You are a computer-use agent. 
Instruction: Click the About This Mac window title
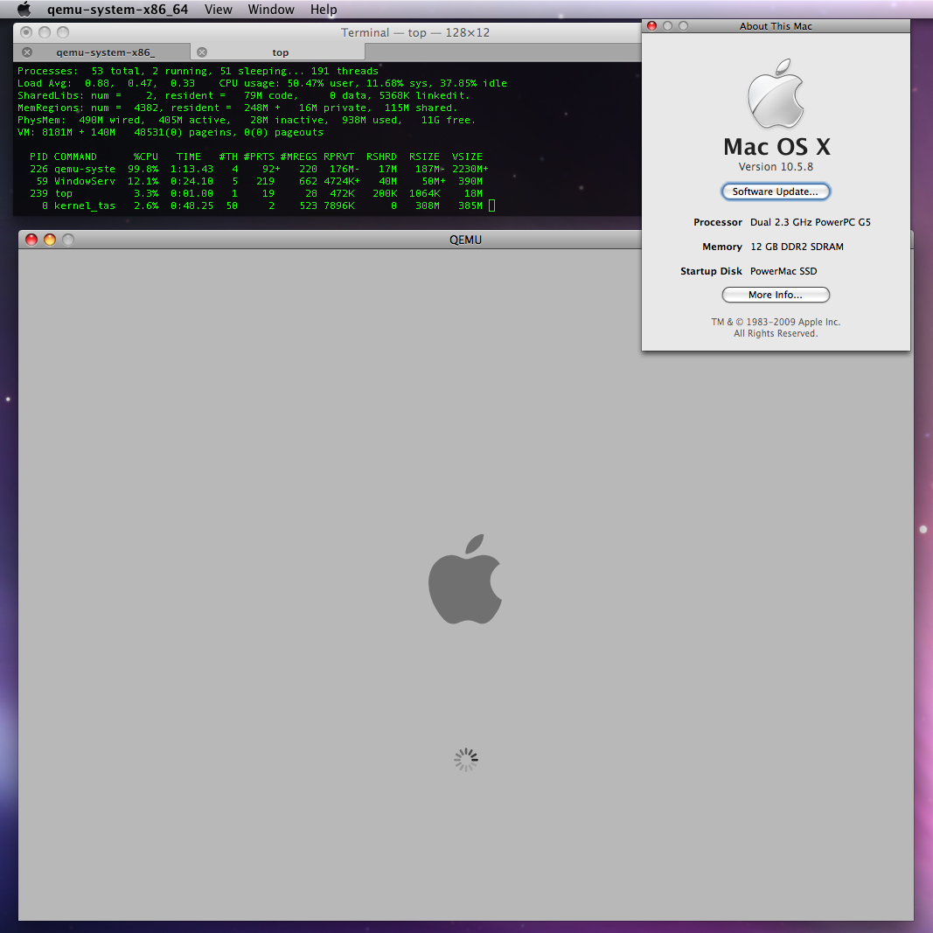coord(776,26)
